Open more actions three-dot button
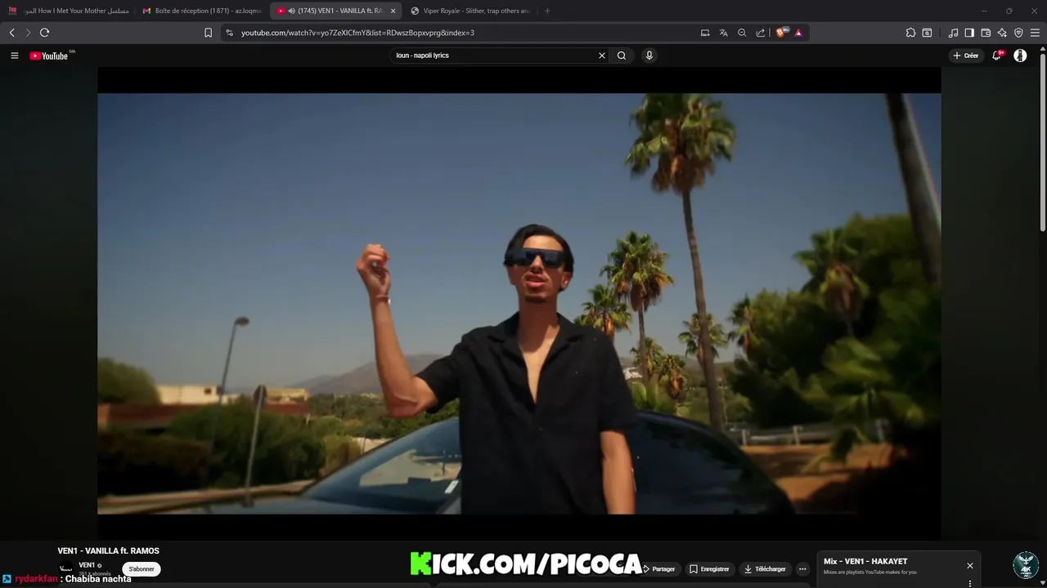The image size is (1047, 588). coord(802,569)
